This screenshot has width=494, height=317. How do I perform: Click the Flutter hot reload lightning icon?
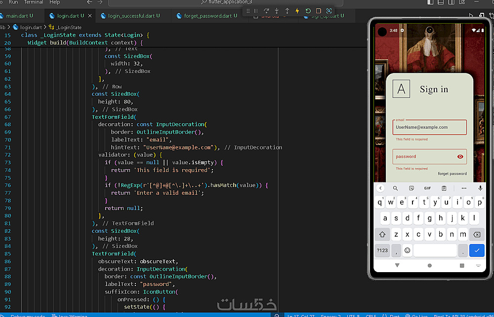coord(297,11)
